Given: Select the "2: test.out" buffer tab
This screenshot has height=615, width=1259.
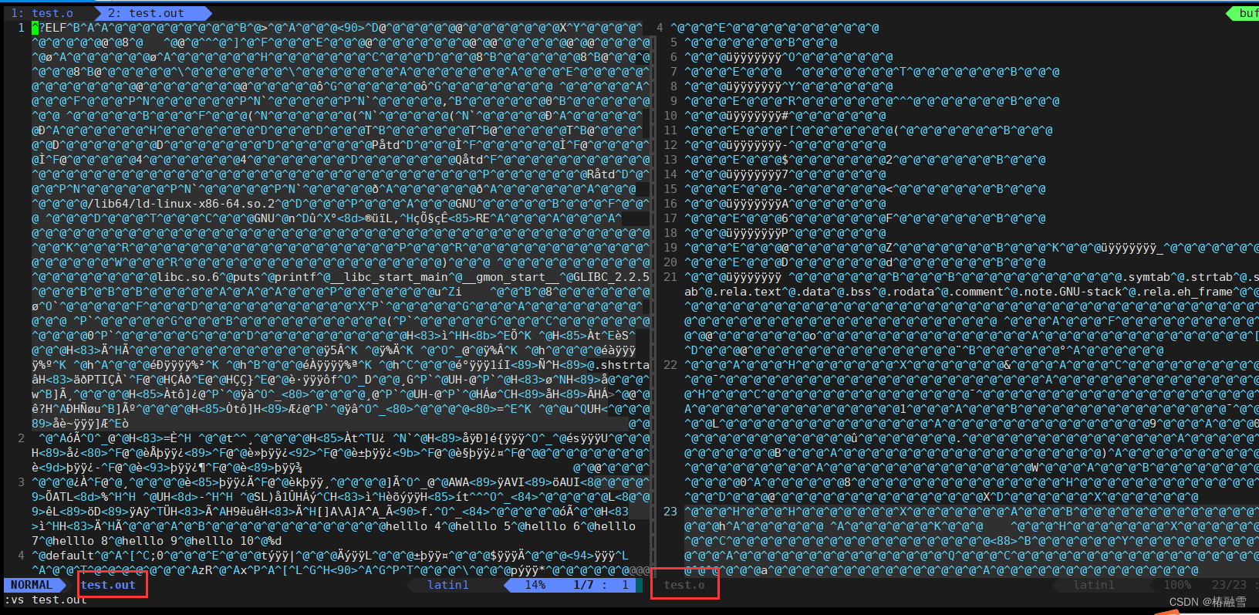Looking at the screenshot, I should point(146,13).
